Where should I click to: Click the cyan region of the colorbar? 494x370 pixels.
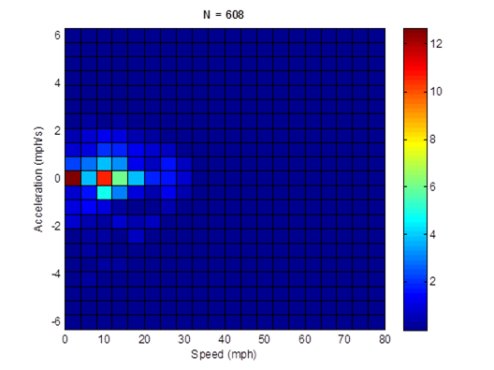[x=415, y=221]
